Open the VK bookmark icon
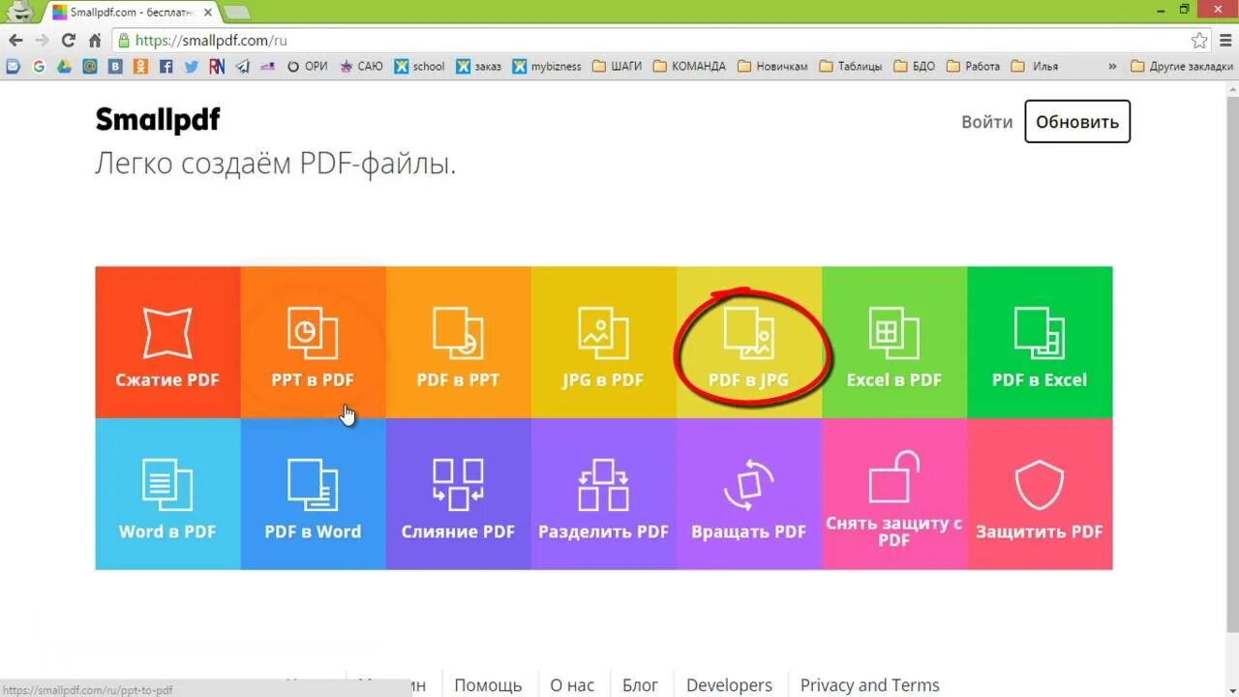This screenshot has width=1239, height=697. (x=115, y=67)
